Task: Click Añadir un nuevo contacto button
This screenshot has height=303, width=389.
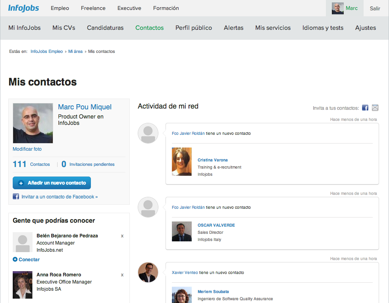Action: click(52, 183)
